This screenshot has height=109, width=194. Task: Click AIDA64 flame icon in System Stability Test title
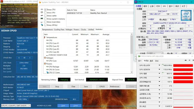40,2
